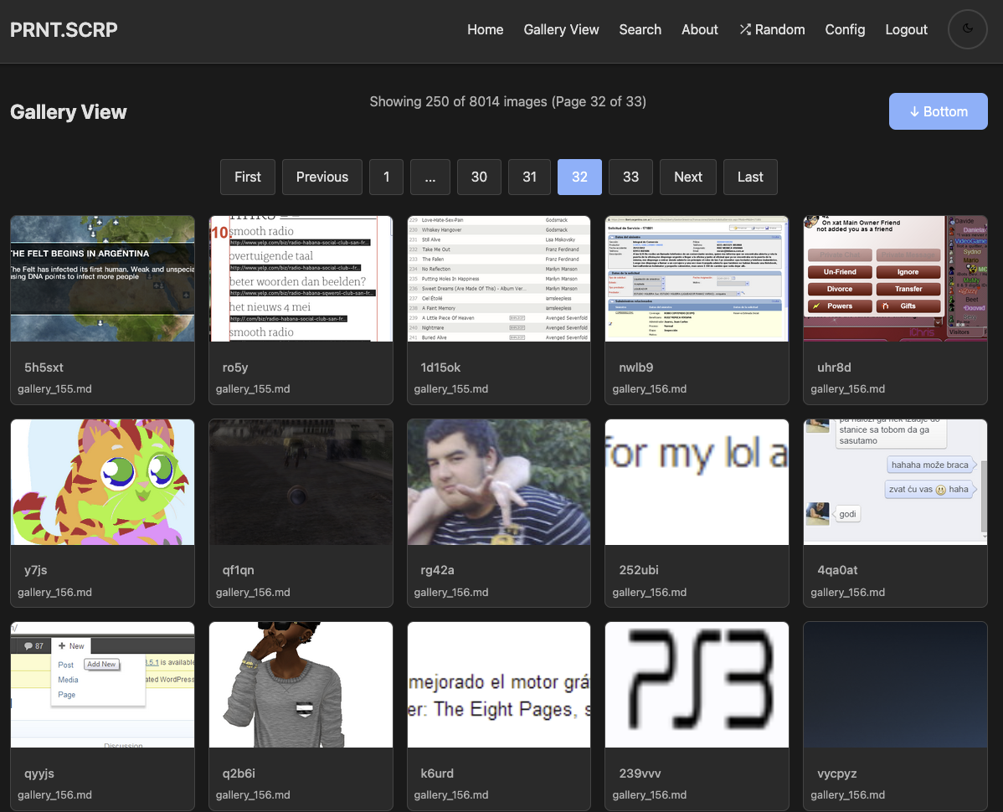Select page 1 in pagination

pyautogui.click(x=386, y=177)
